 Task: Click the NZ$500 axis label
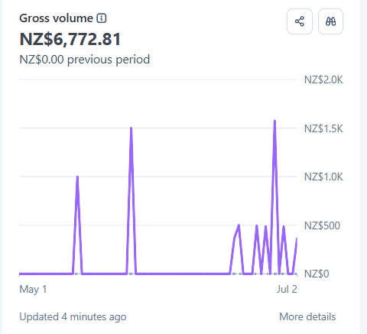coord(322,225)
